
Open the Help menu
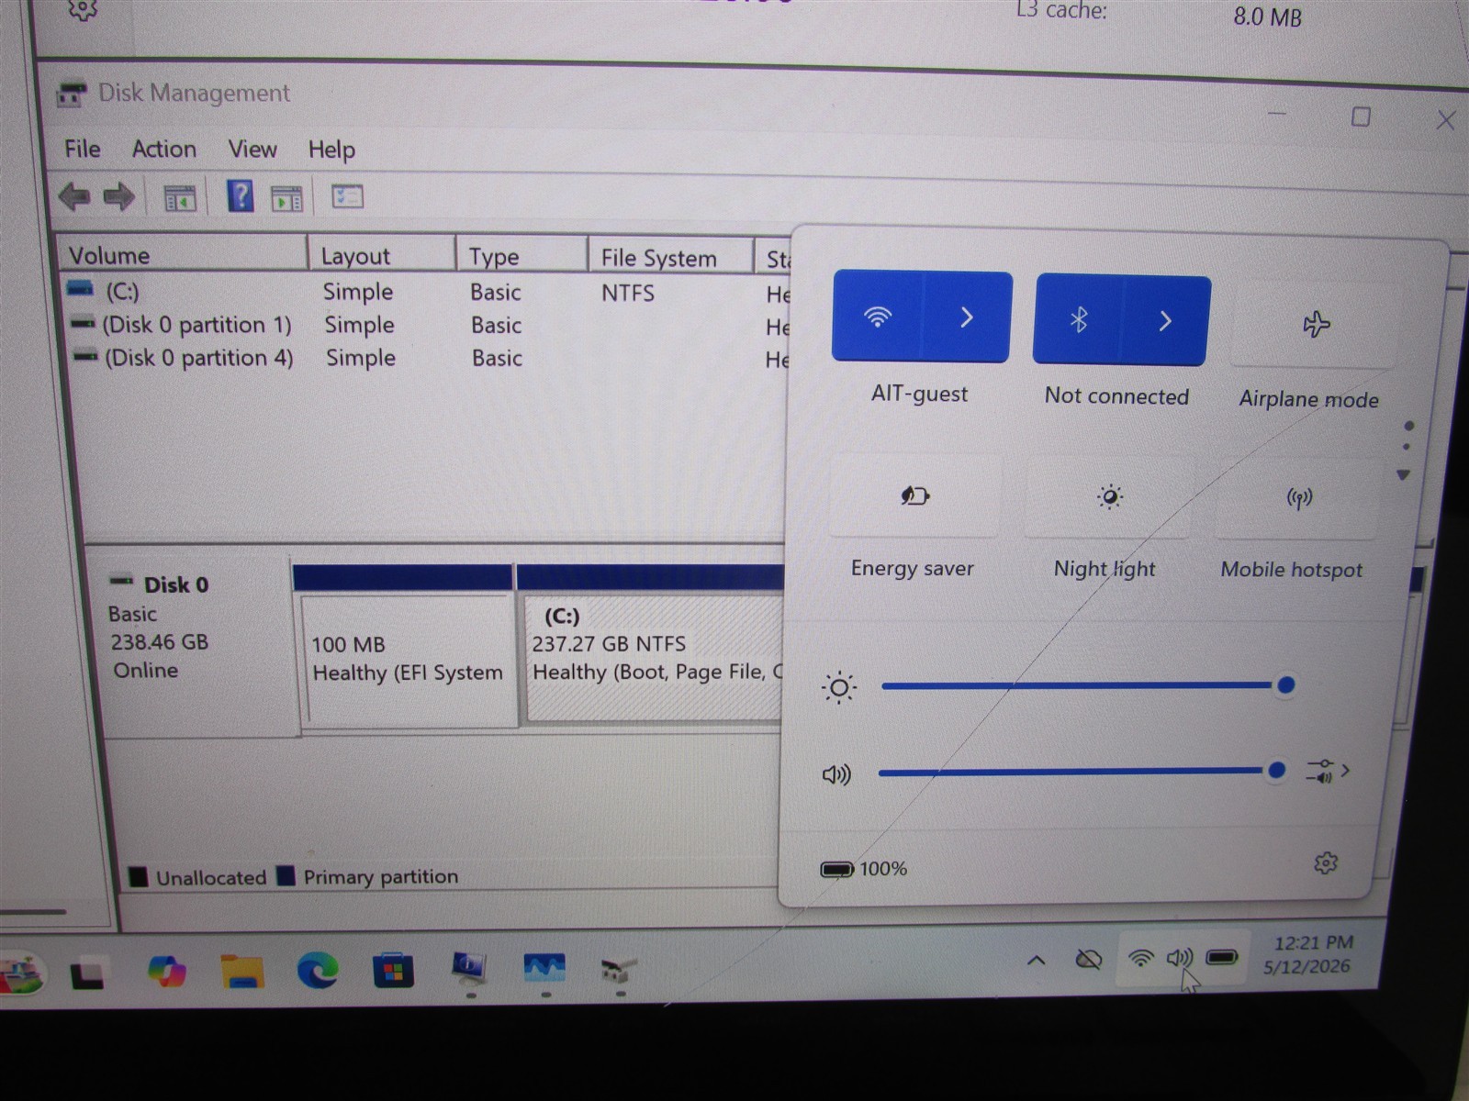coord(331,150)
